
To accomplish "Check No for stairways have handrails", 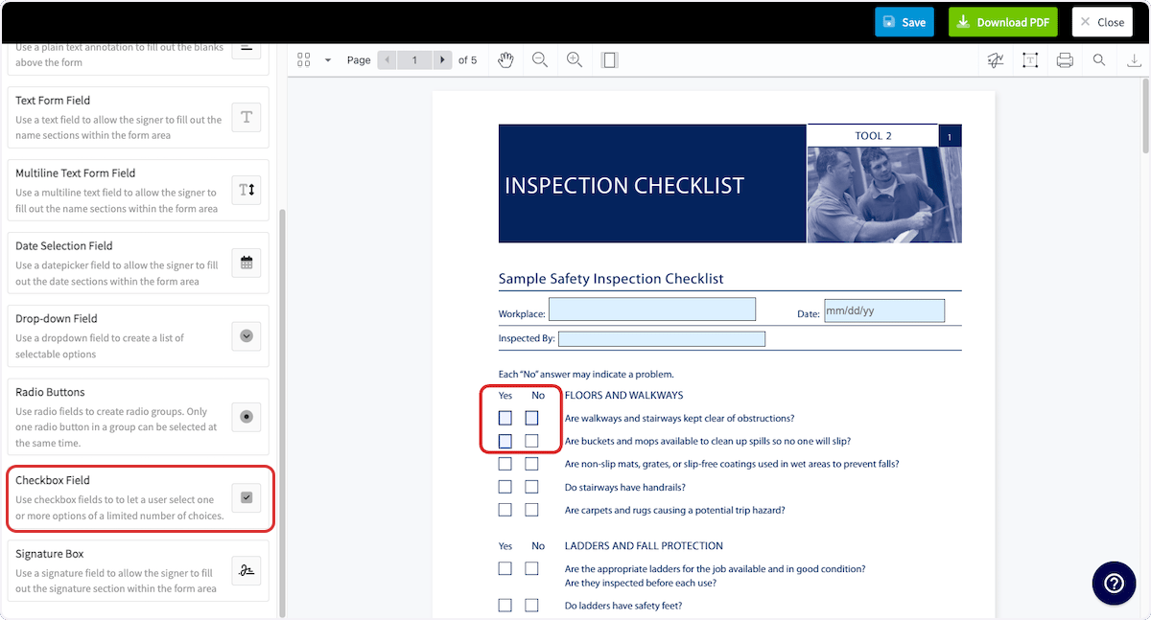I will point(531,487).
